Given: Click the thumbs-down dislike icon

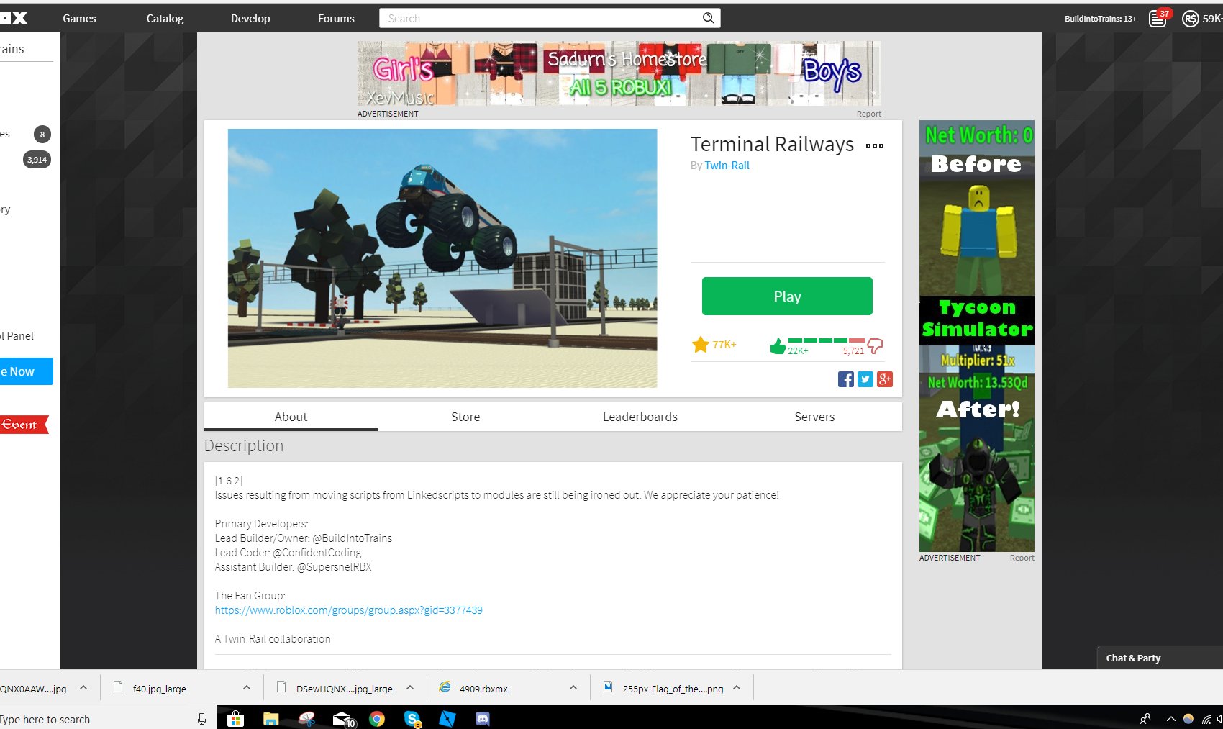Looking at the screenshot, I should tap(875, 346).
